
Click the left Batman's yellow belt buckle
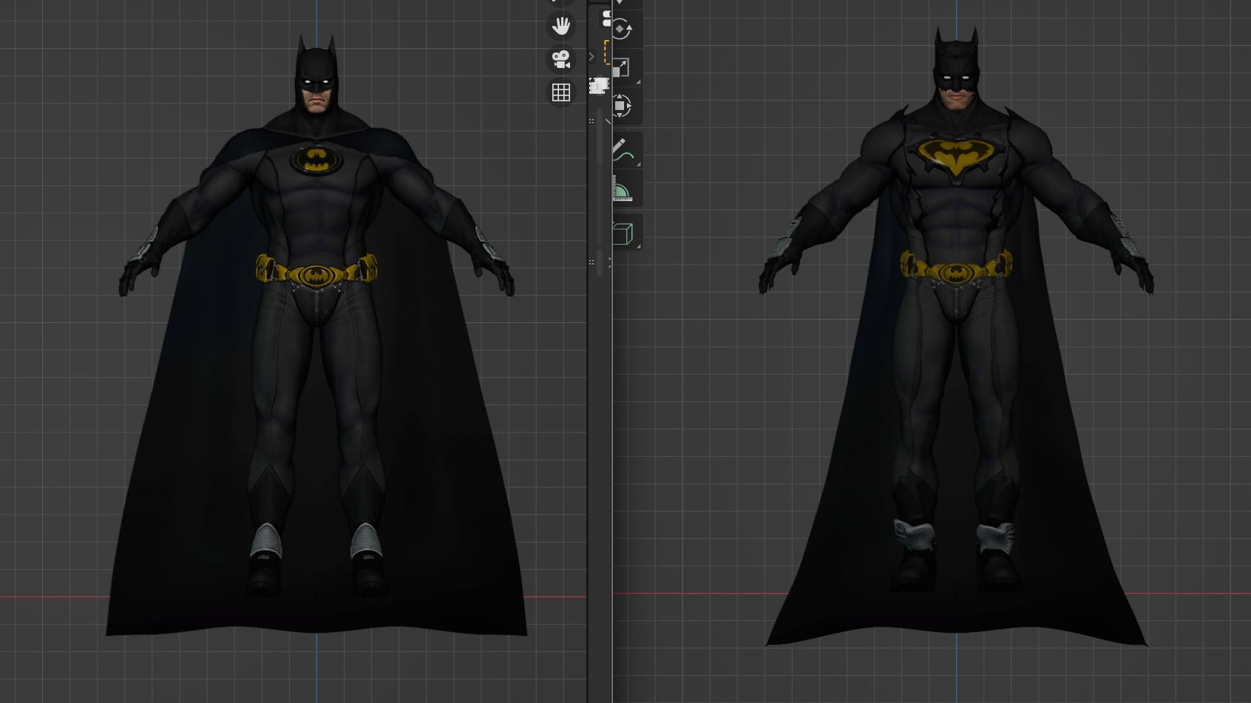(316, 276)
